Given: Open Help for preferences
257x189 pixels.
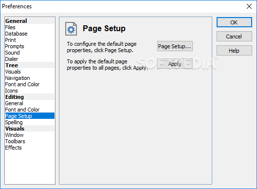Looking at the screenshot, I should 234,51.
